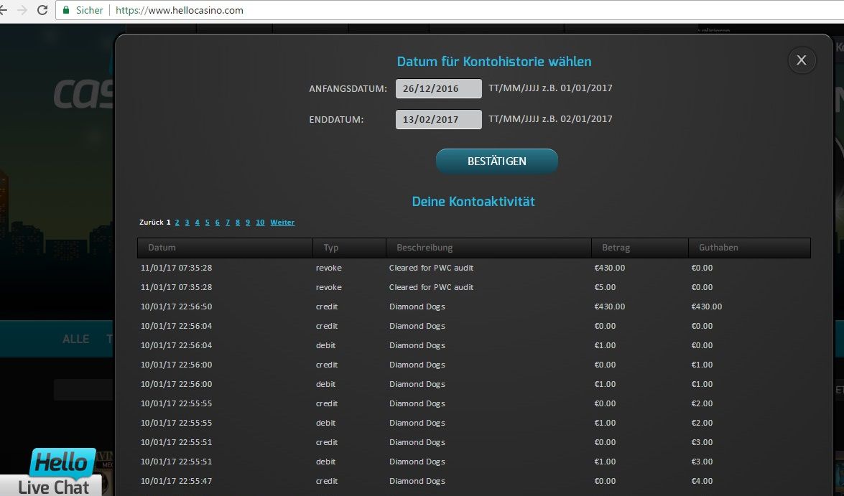Select the 10/01/17 22:56:50 credit date
Viewport: 844px width, 496px height.
(x=177, y=307)
